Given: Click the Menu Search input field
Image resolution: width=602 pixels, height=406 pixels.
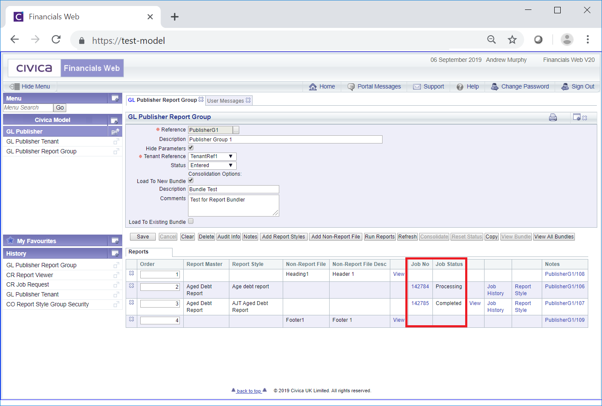Looking at the screenshot, I should coord(28,108).
